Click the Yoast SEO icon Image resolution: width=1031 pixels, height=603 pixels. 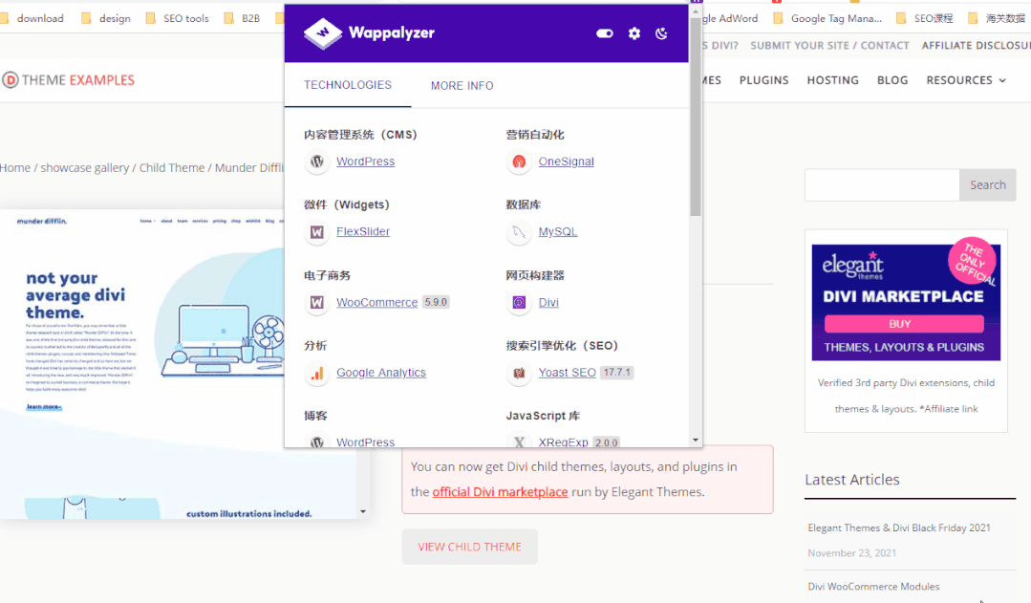(519, 373)
